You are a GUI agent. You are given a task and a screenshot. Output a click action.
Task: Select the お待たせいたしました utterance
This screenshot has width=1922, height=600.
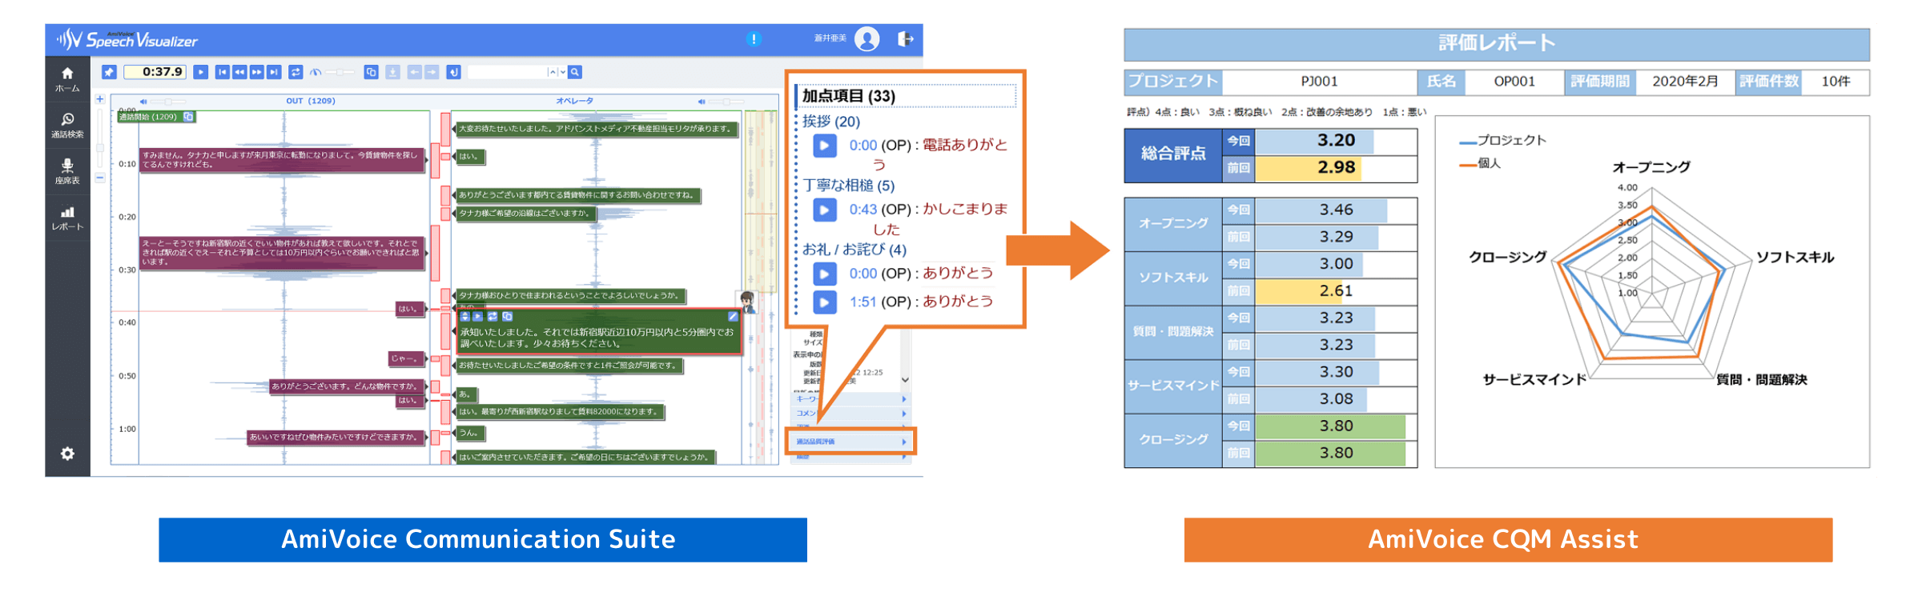tap(569, 366)
